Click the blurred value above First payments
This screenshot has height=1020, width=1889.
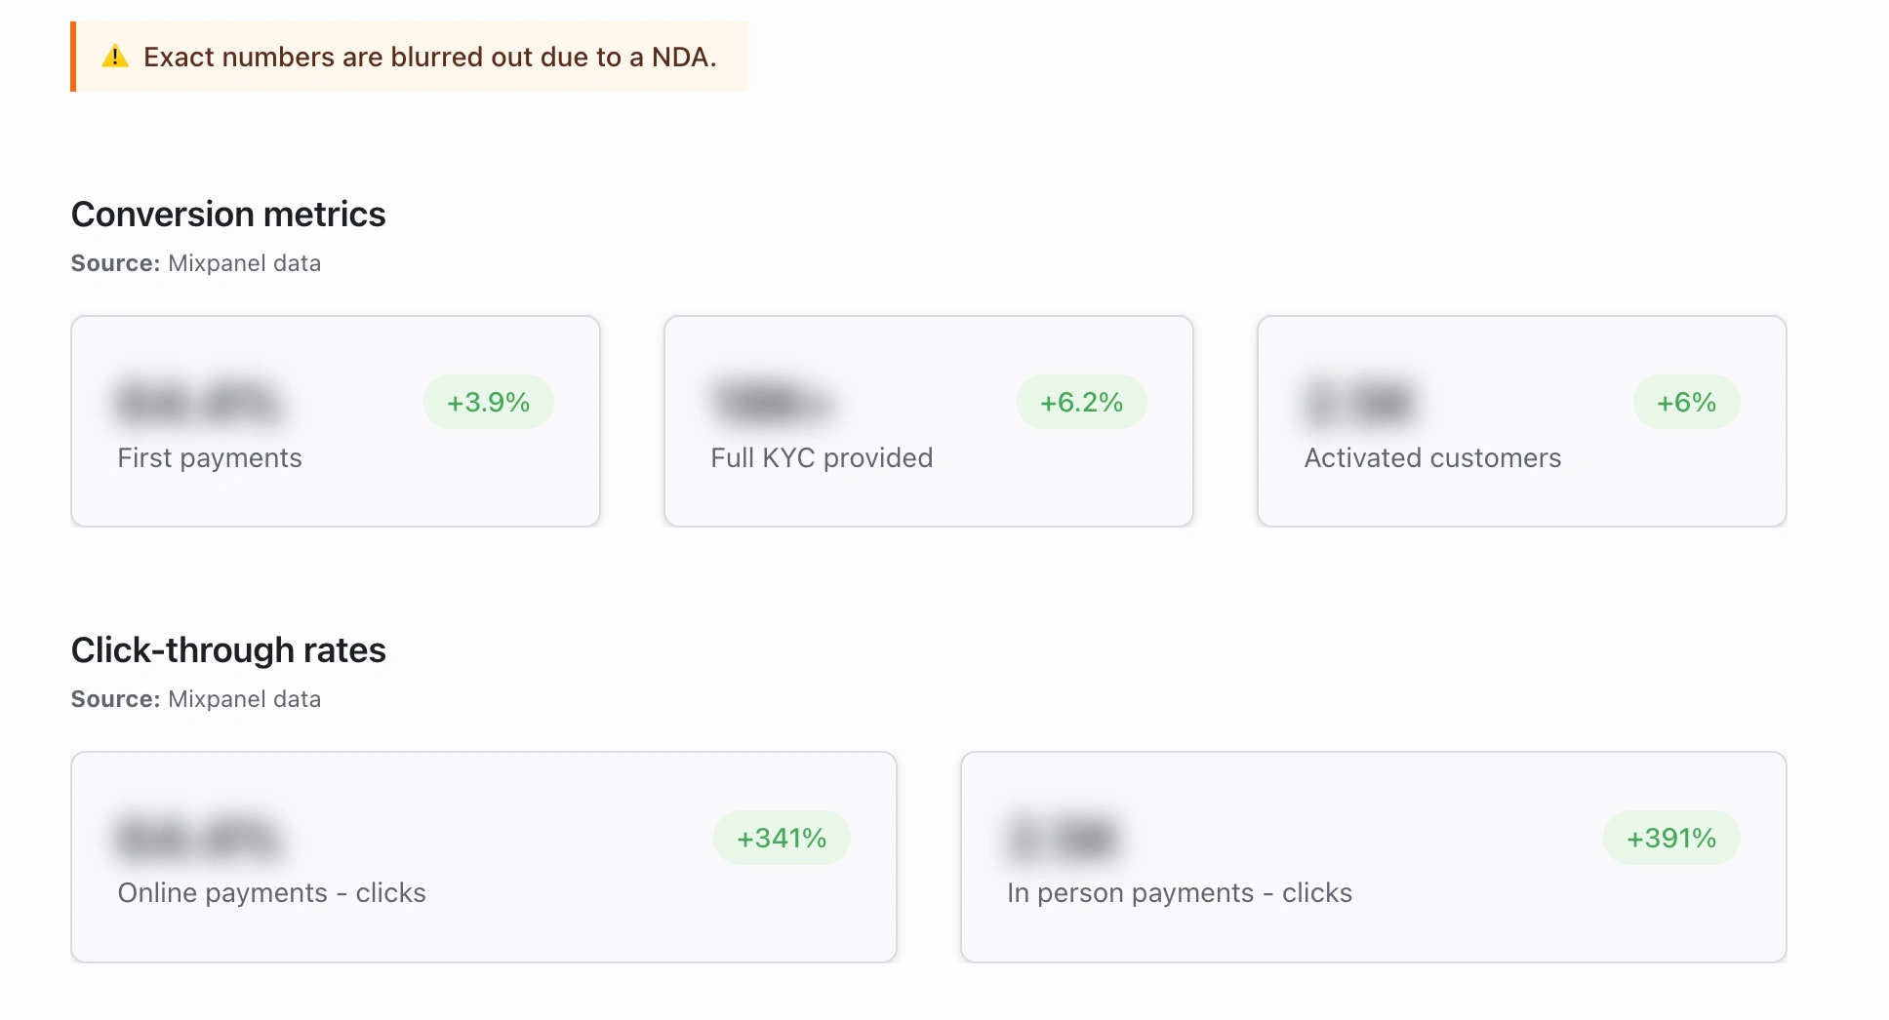pyautogui.click(x=200, y=402)
